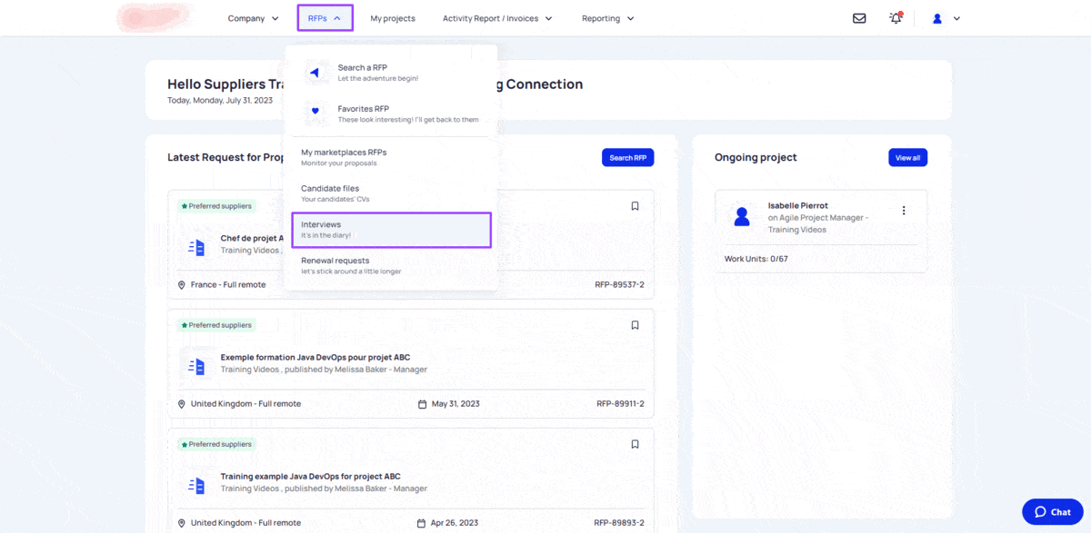This screenshot has height=533, width=1091.
Task: Toggle bookmark on the Chef de projet RFP
Action: click(x=635, y=206)
